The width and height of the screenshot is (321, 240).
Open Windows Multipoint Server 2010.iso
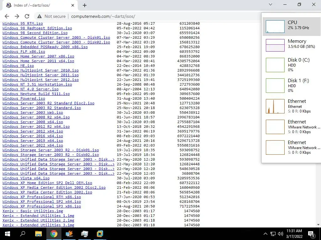(x=40, y=70)
